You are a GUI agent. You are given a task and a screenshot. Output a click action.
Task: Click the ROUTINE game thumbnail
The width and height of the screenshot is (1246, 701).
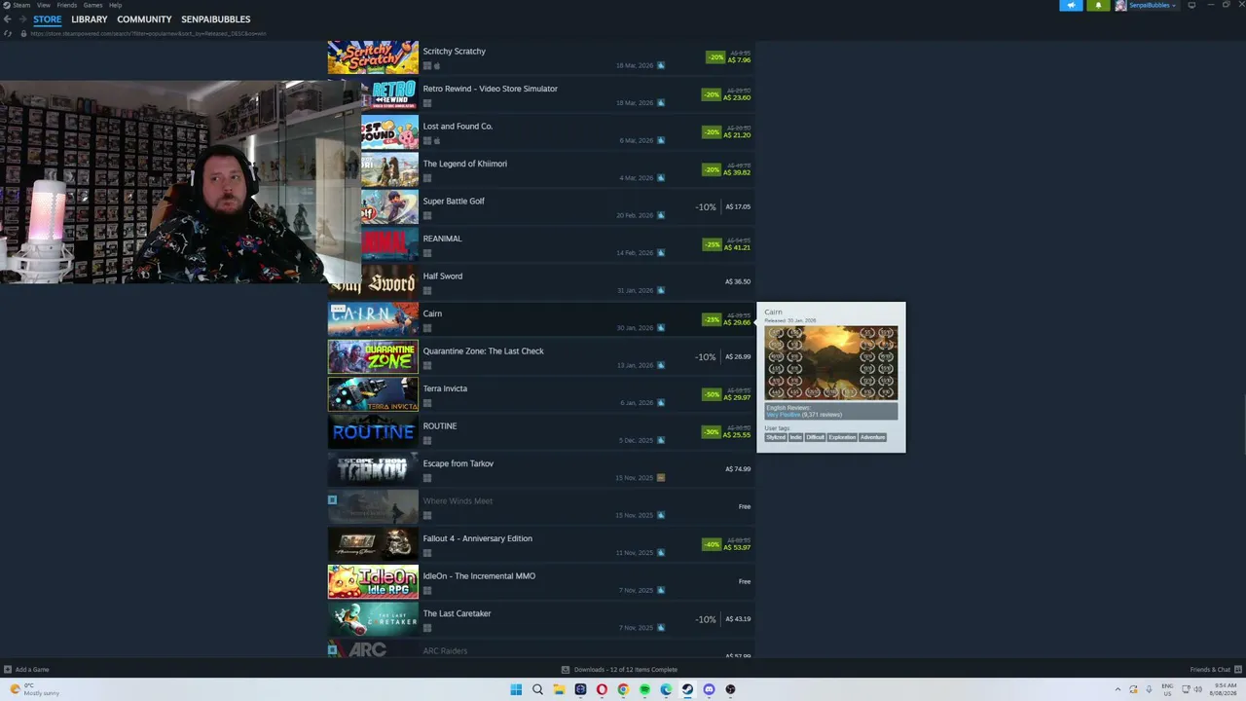373,432
